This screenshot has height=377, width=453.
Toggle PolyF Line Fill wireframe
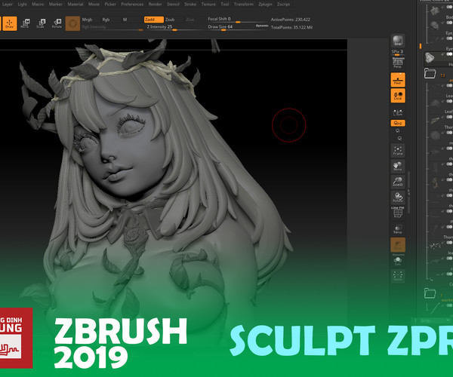[x=398, y=213]
